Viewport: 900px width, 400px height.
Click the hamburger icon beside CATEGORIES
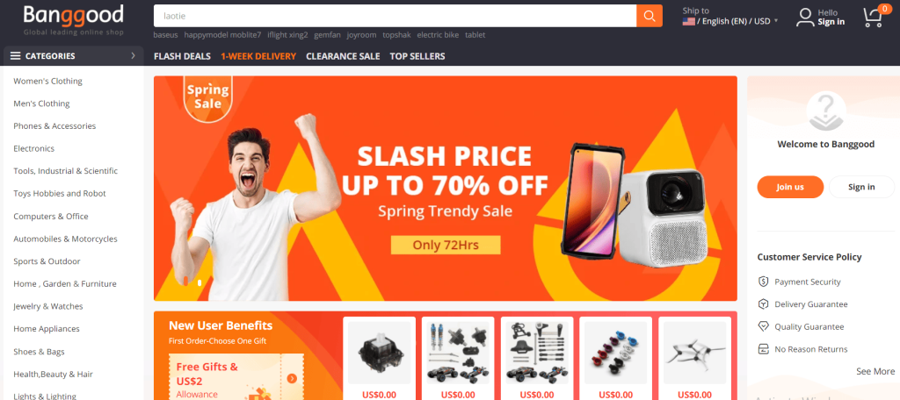point(16,55)
